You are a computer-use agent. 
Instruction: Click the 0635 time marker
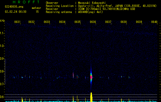pyautogui.click(x=78, y=22)
